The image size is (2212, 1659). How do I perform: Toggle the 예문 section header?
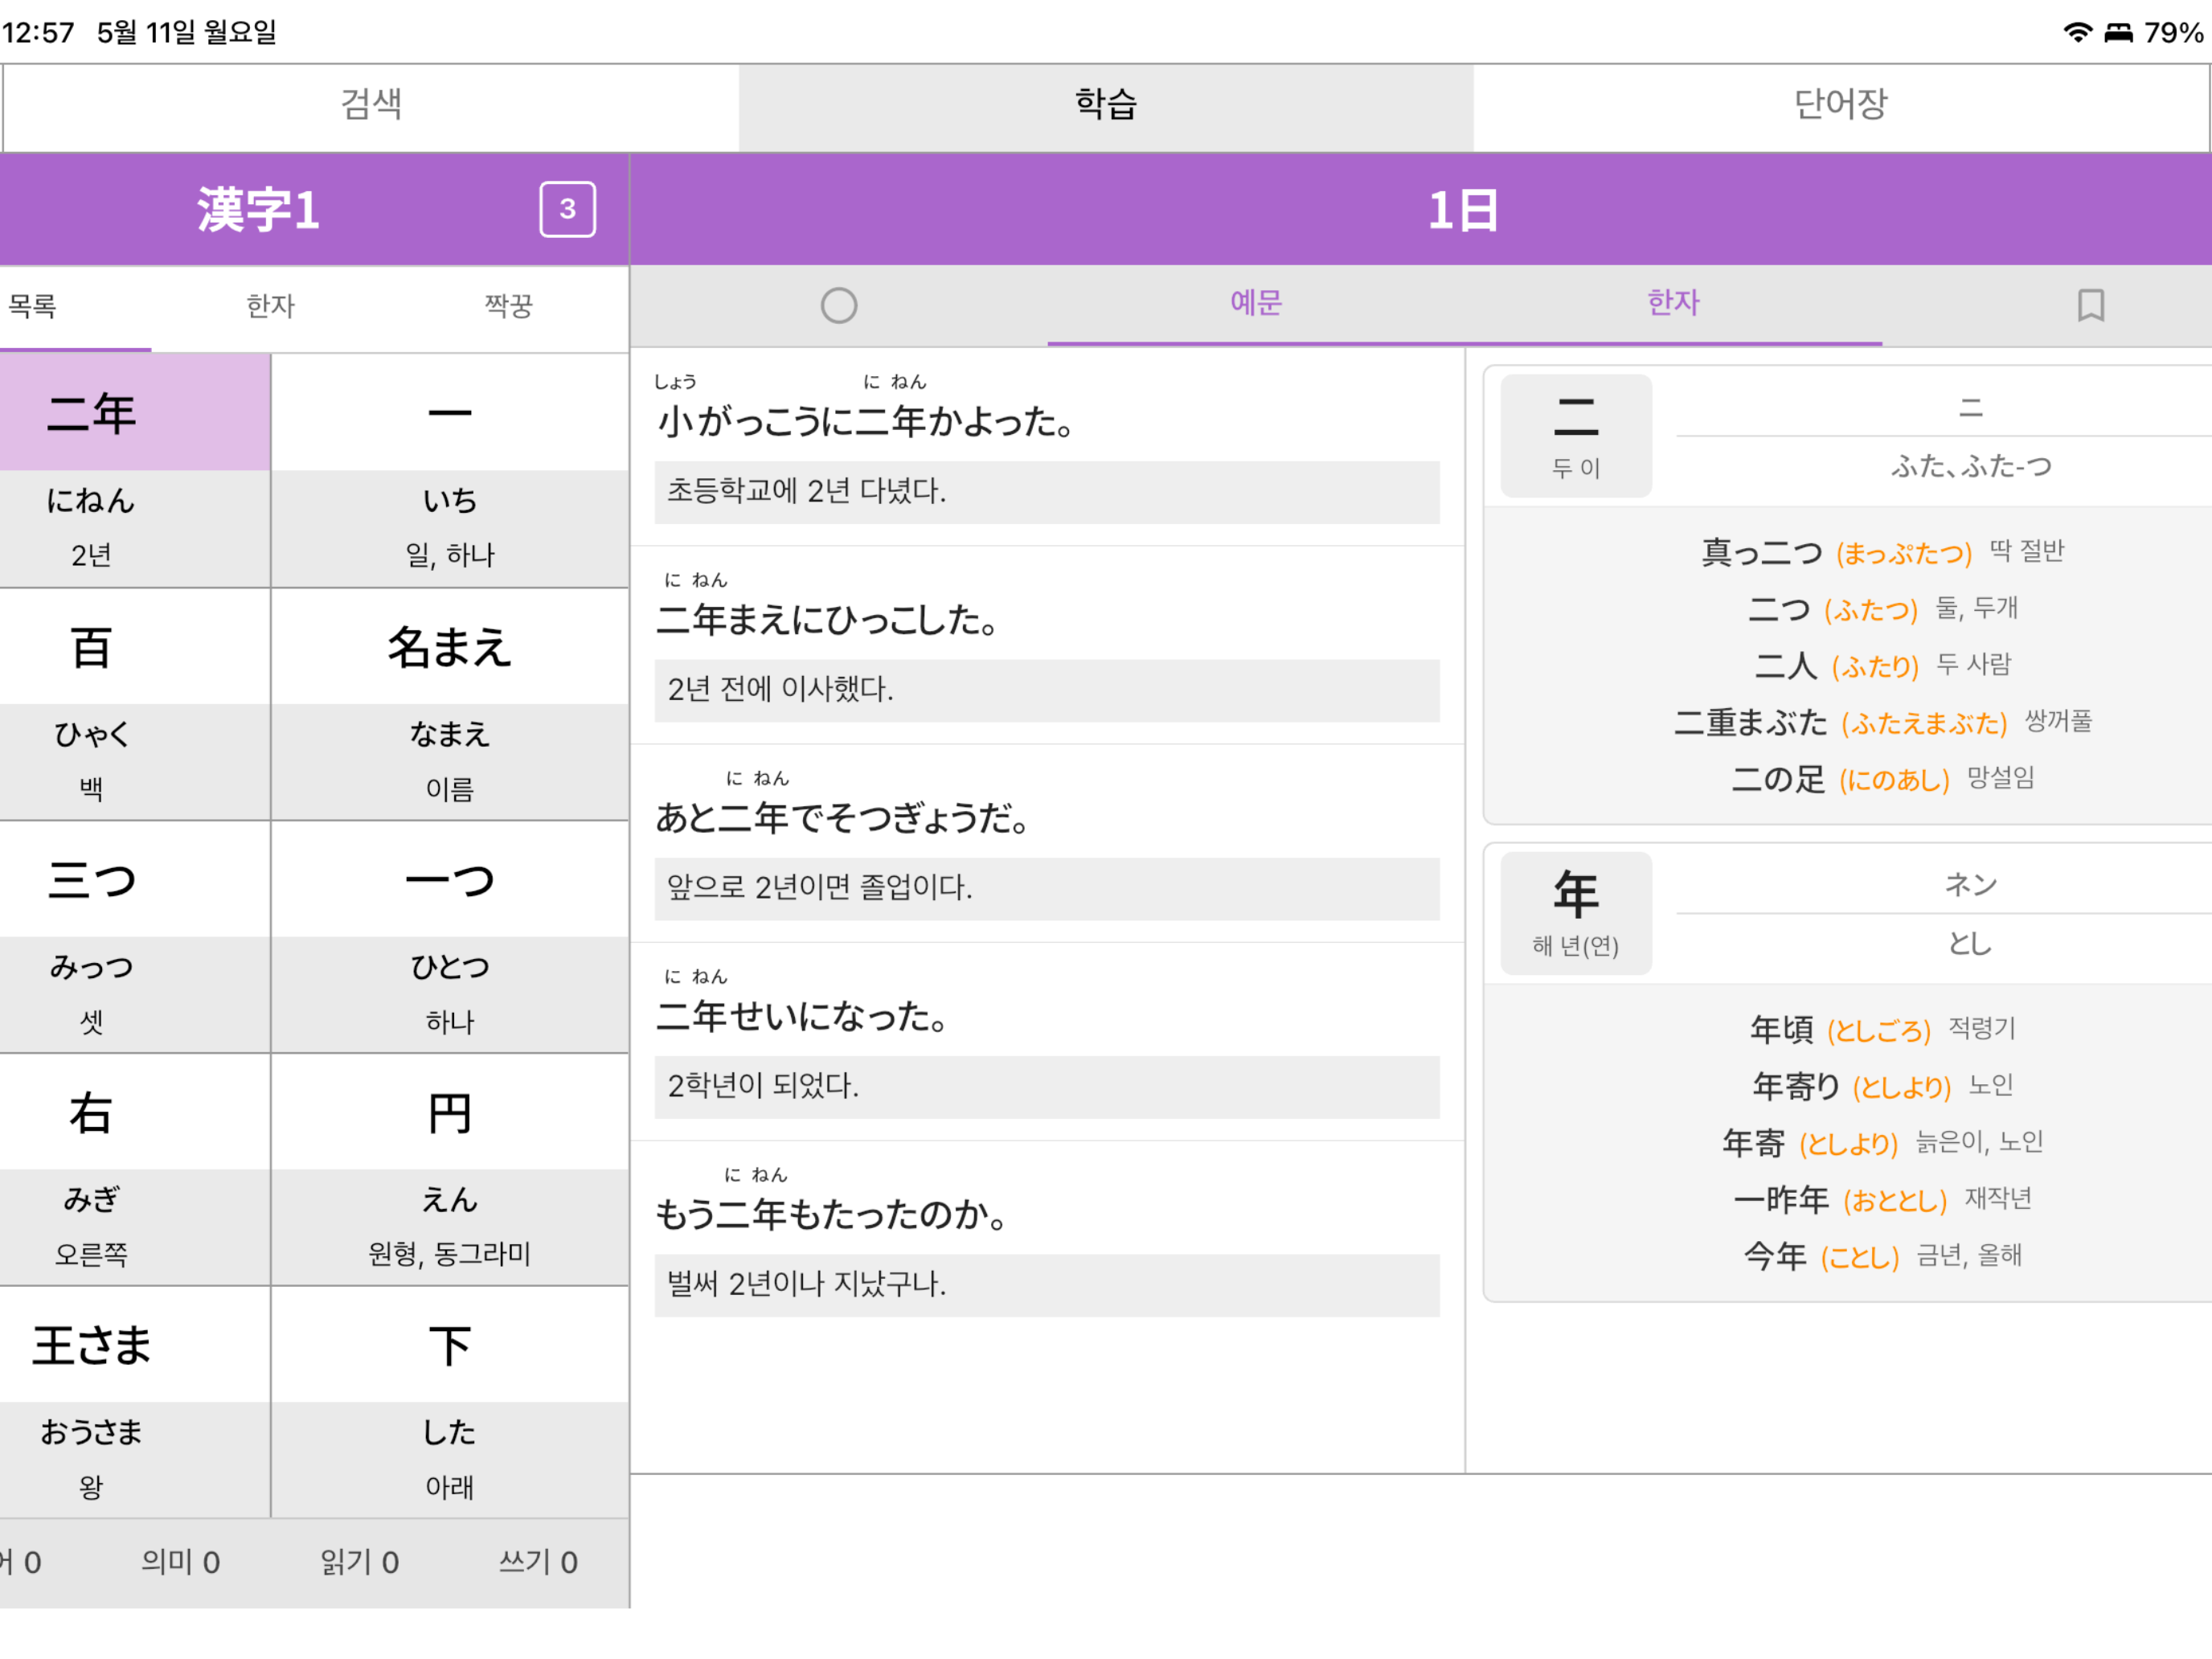click(x=1256, y=303)
